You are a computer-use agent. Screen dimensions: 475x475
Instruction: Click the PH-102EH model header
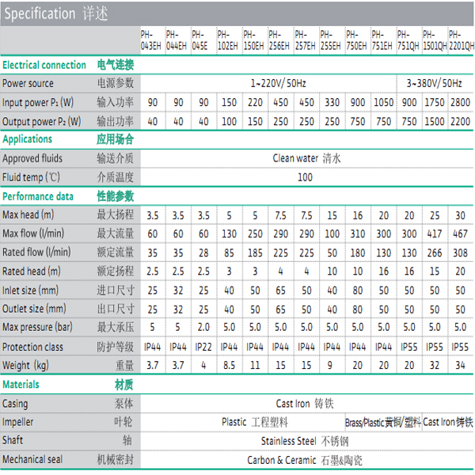[x=229, y=40]
